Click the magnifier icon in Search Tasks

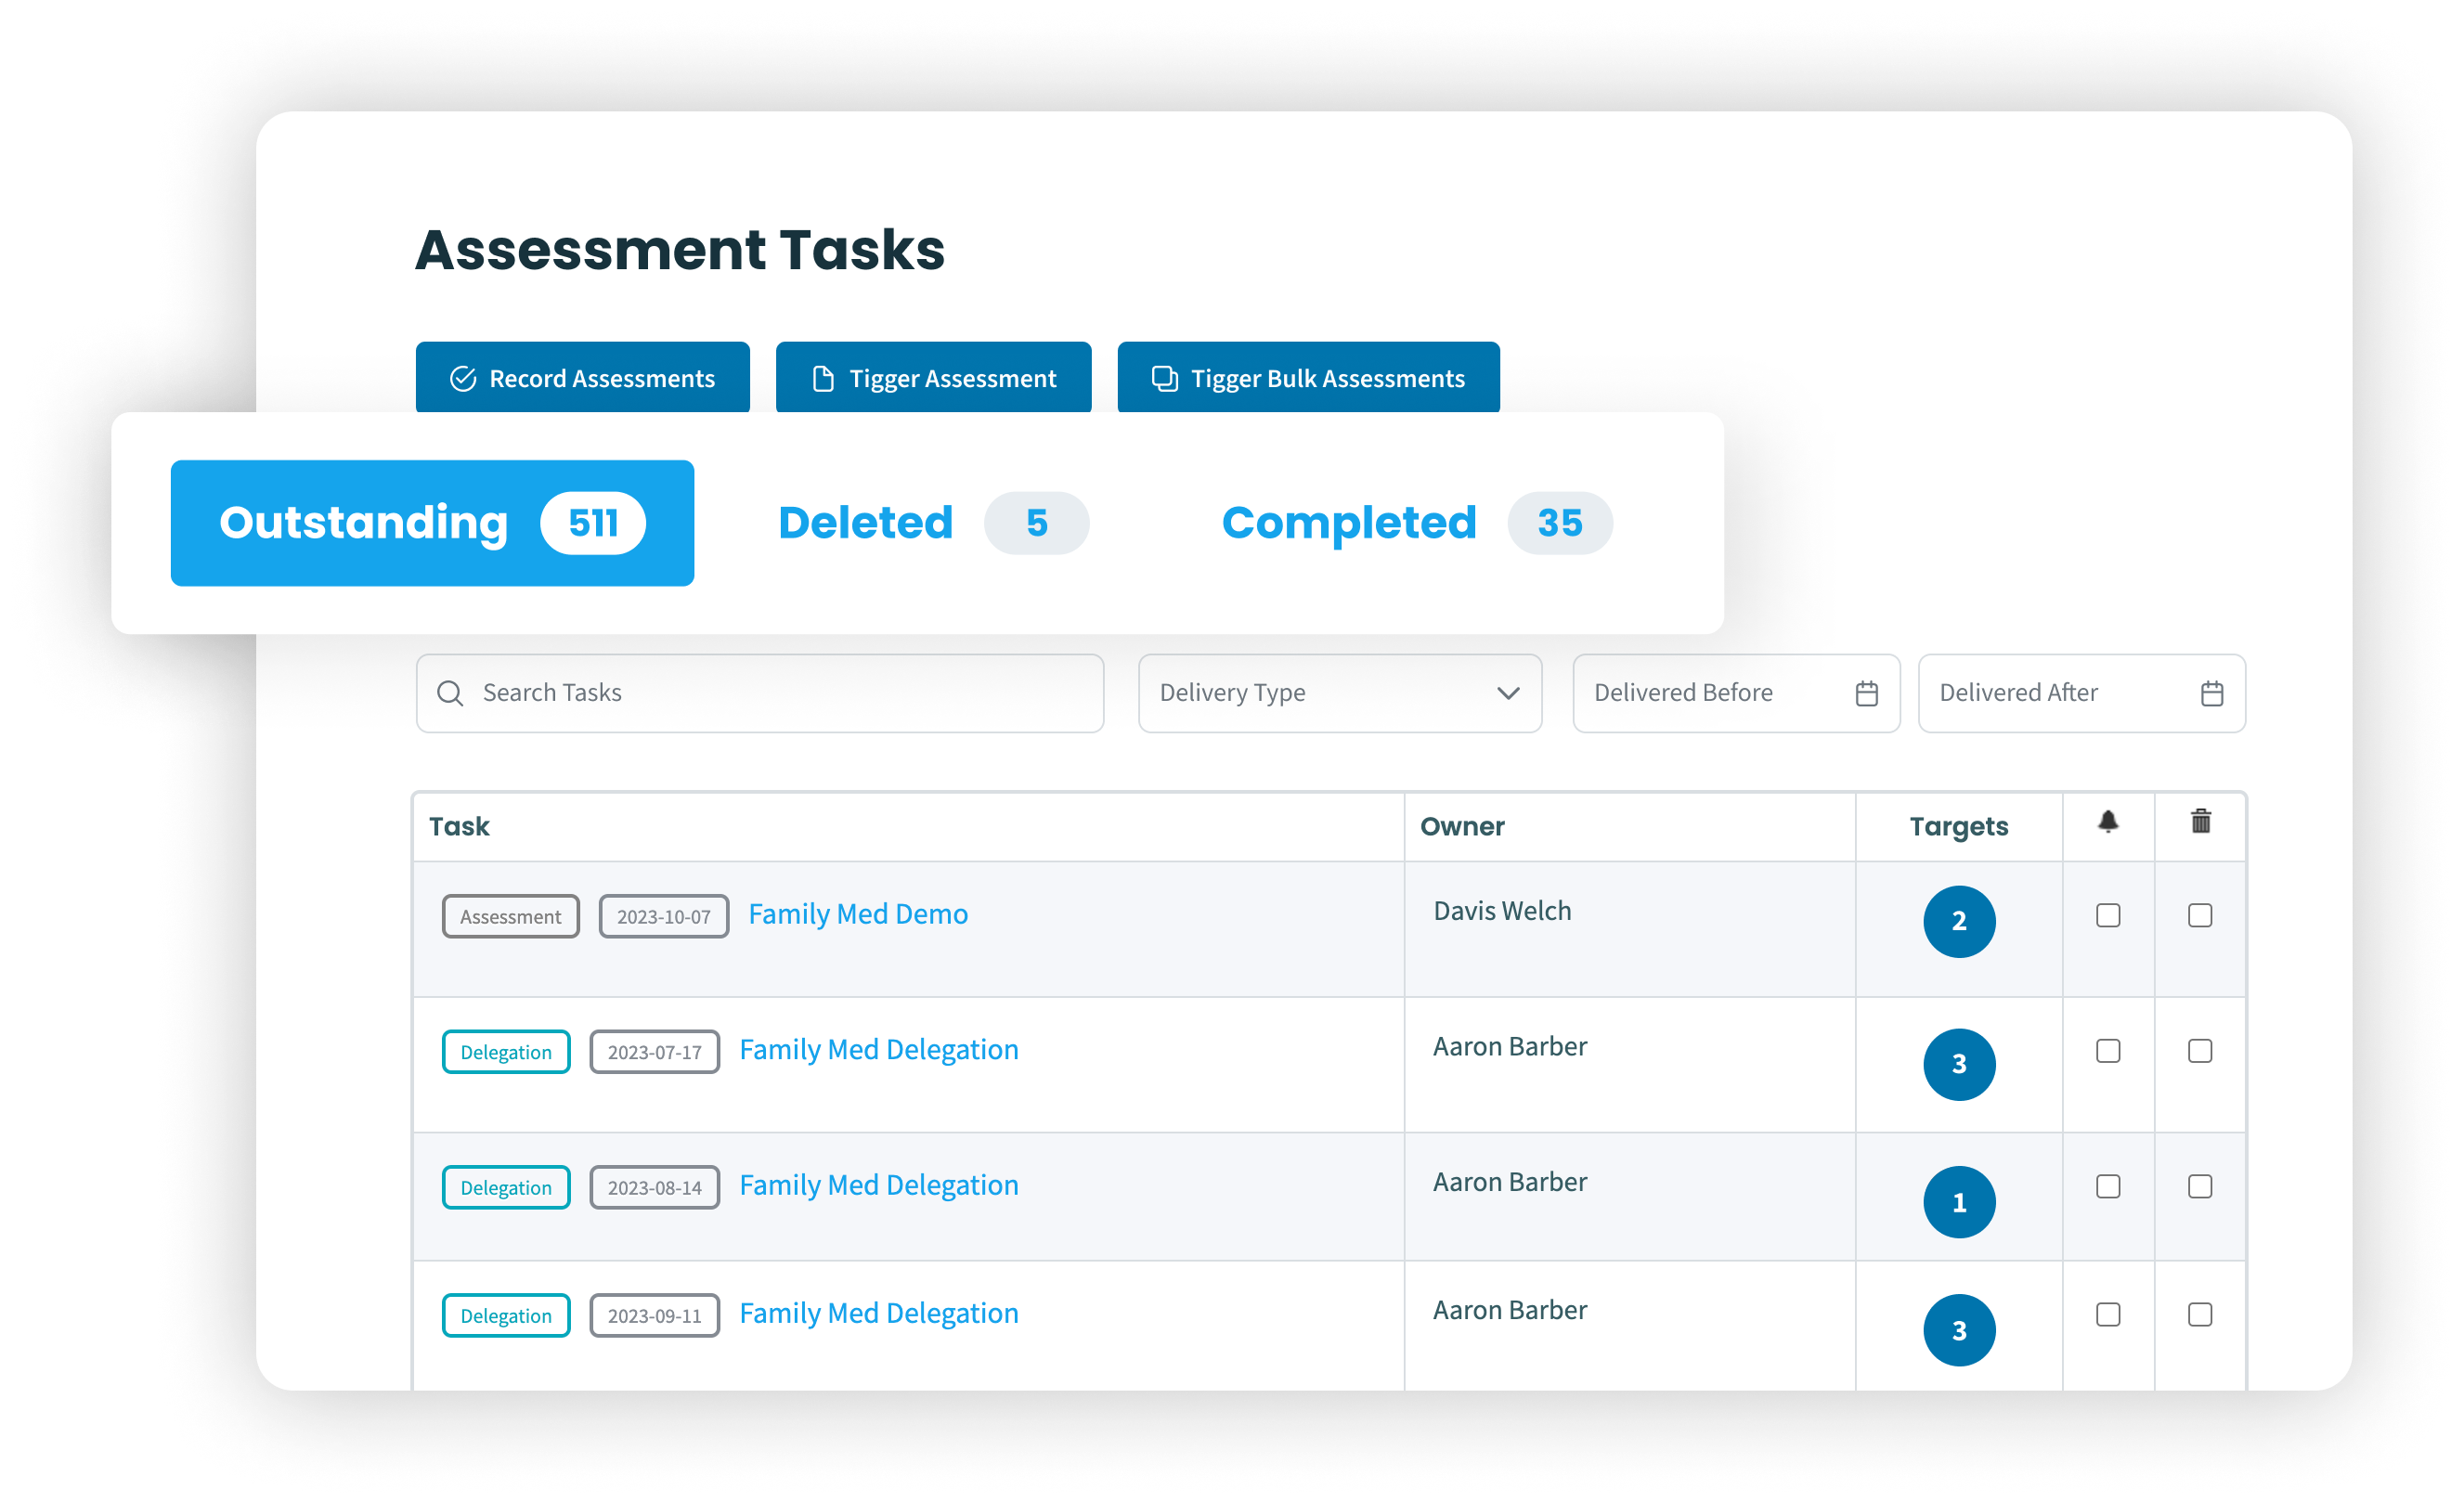450,693
